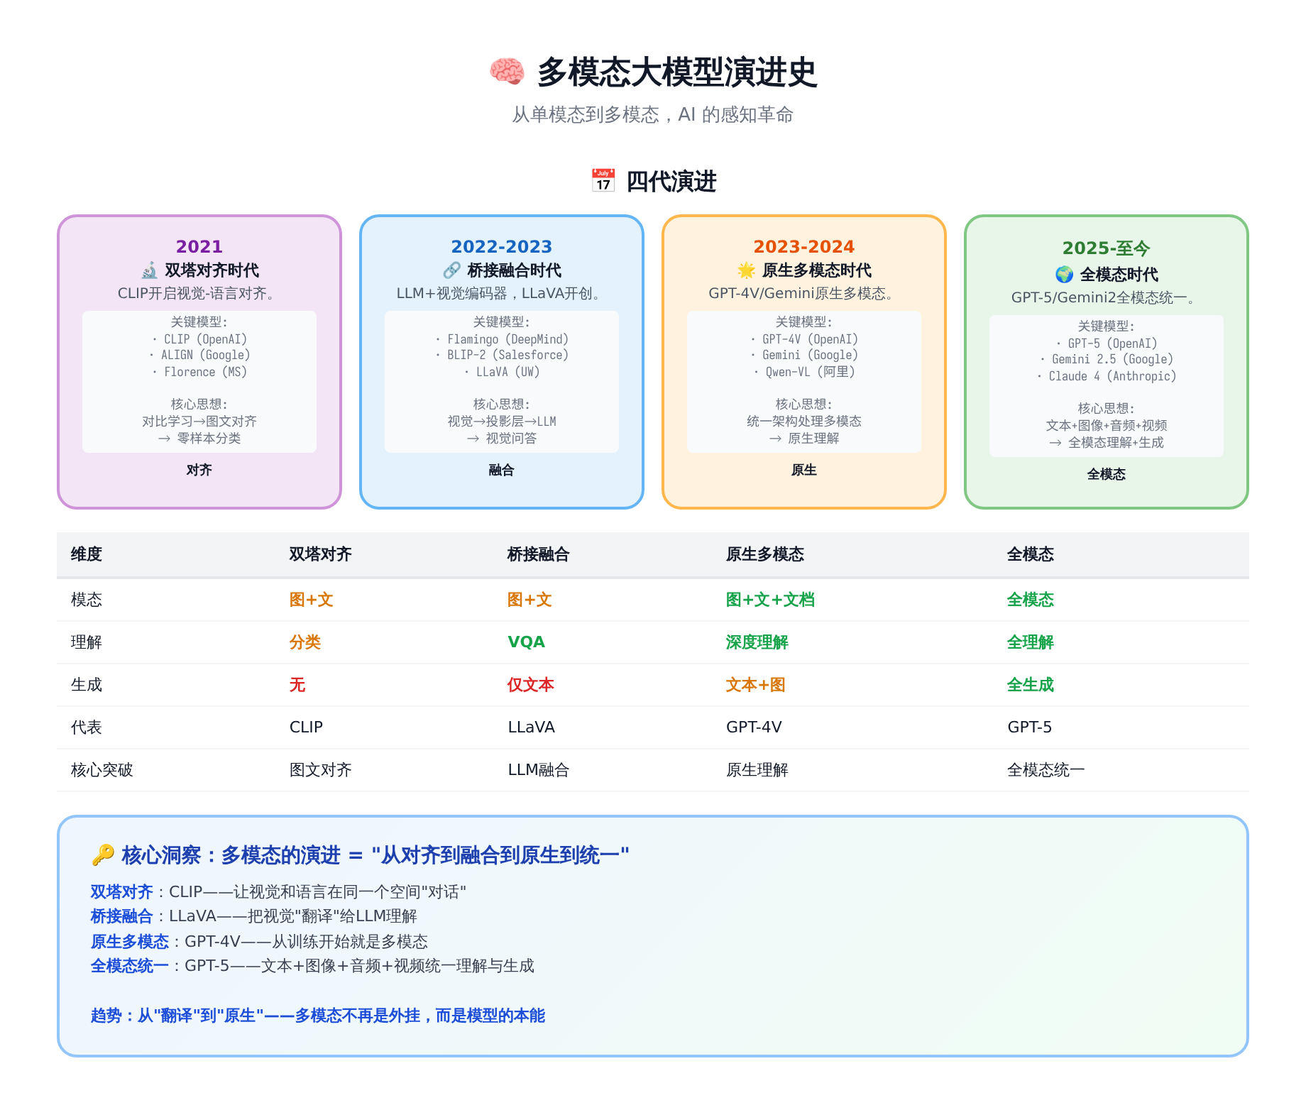Click the brain emoji beside the title
Screen dimensions: 1306x1110
point(507,72)
